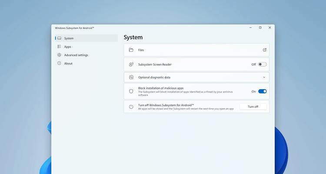This screenshot has height=174, width=326.
Task: Click the Optional diagnostic data icon
Action: 131,77
